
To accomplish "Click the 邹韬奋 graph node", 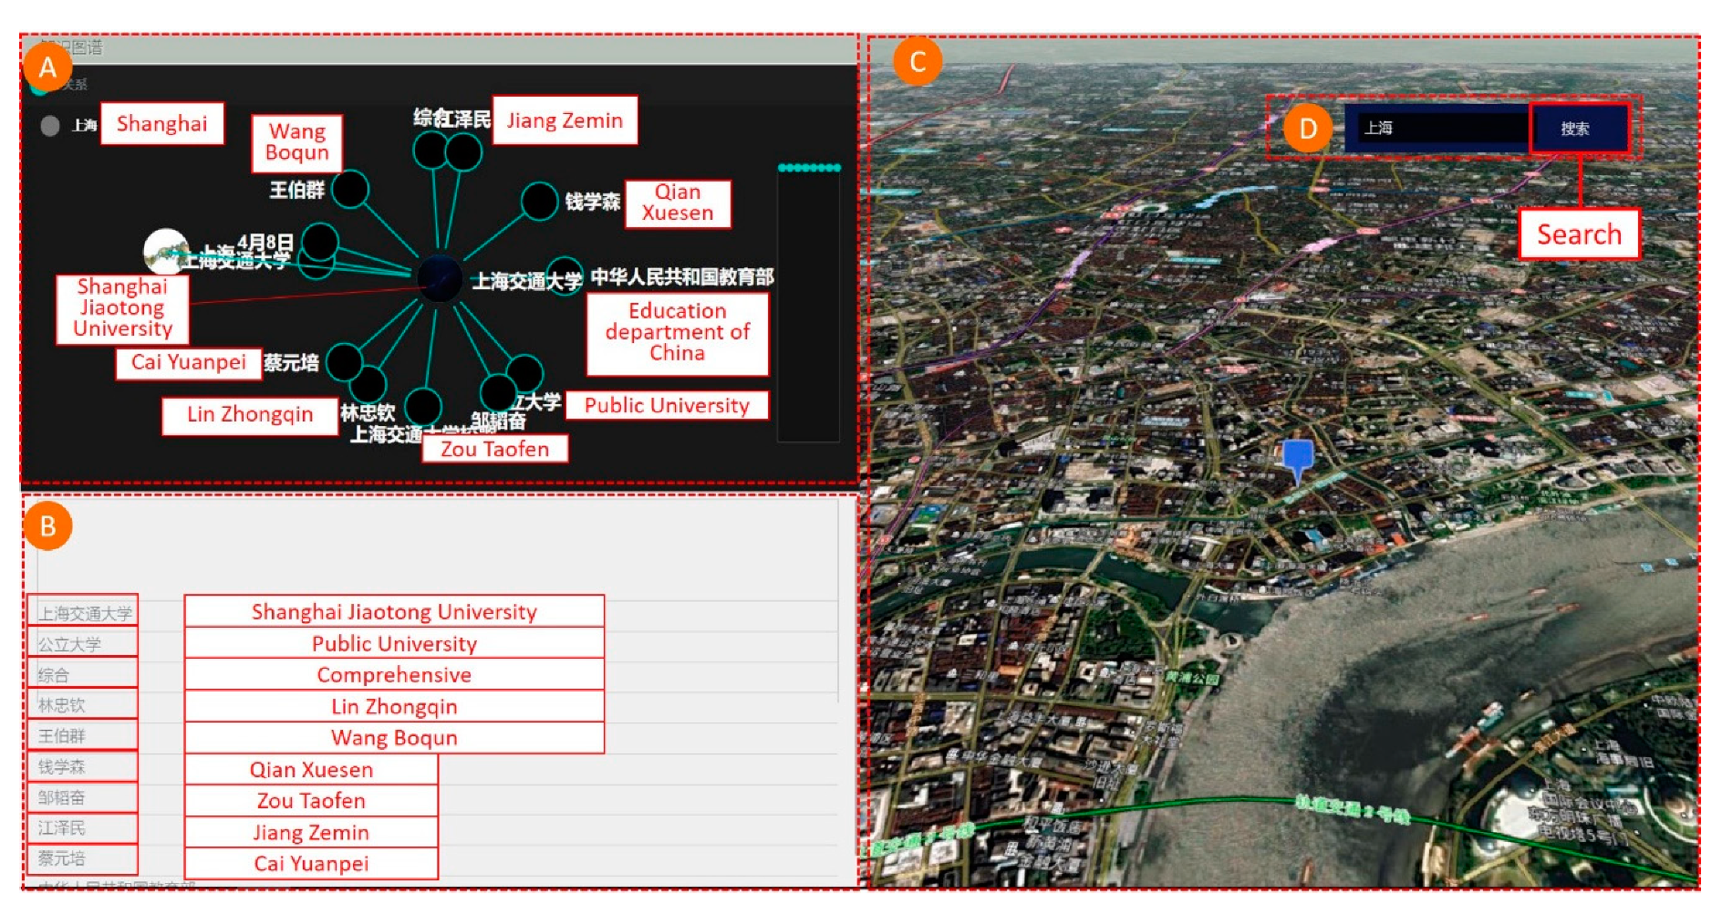I will [x=498, y=392].
